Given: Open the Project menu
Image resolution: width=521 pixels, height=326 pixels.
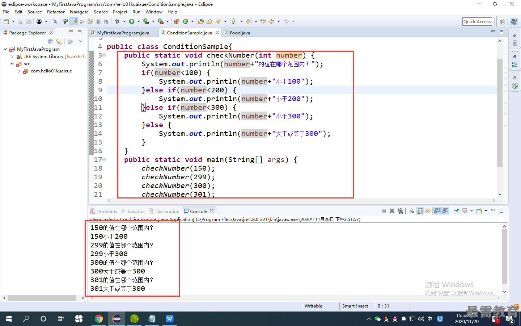Looking at the screenshot, I should [x=120, y=12].
